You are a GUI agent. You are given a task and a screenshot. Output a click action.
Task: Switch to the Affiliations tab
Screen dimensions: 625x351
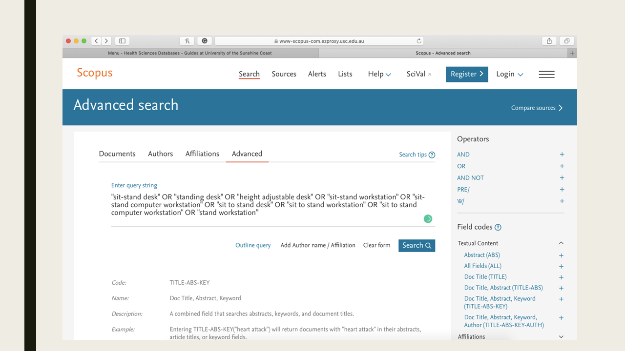click(202, 154)
